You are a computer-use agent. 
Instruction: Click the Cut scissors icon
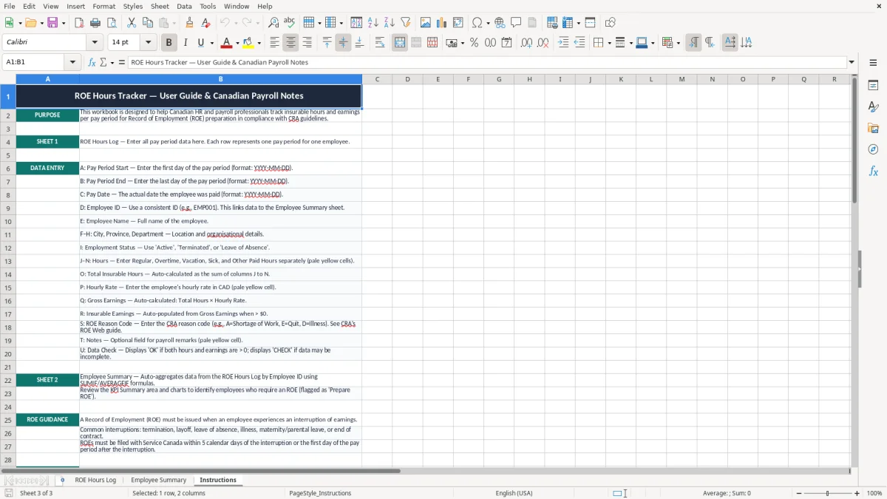click(x=132, y=23)
